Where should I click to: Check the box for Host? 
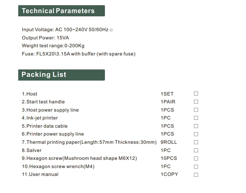pos(196,94)
